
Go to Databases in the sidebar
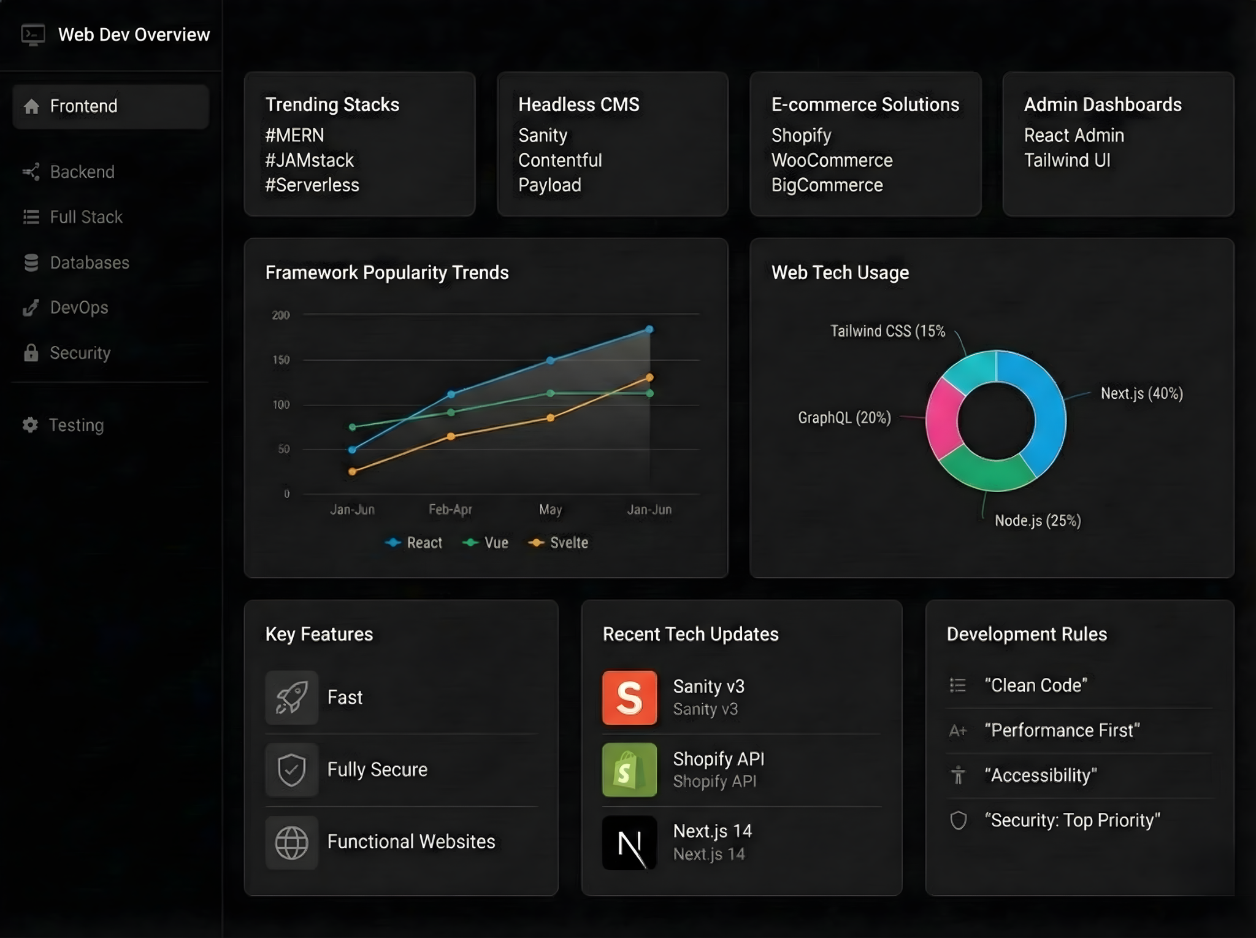coord(89,263)
